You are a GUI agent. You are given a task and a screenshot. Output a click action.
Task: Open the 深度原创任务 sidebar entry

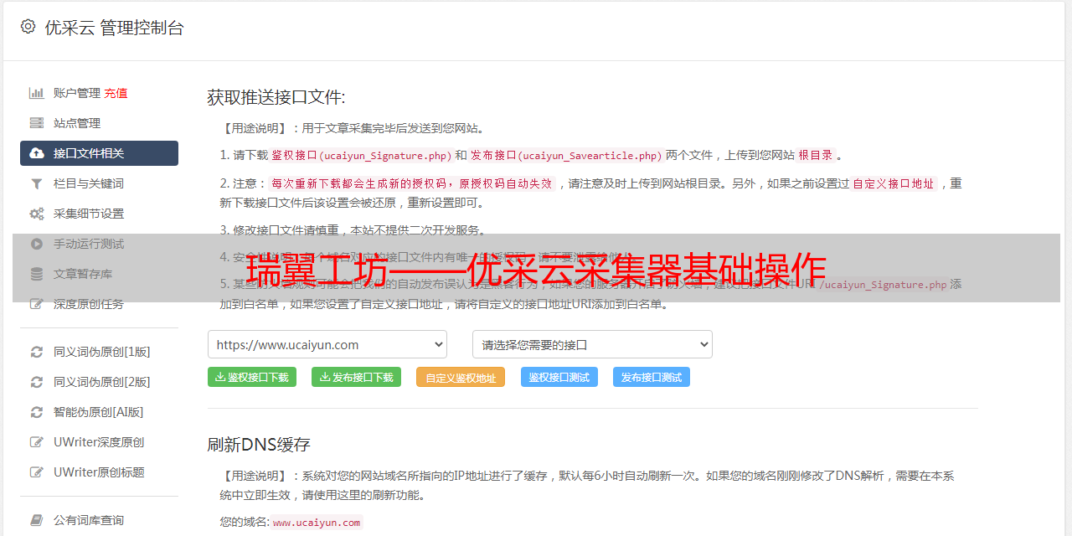[x=88, y=304]
